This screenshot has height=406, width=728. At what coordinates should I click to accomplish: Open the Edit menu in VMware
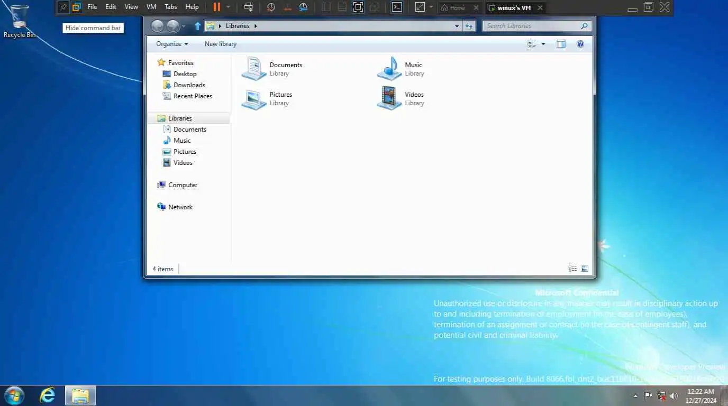[x=111, y=7]
